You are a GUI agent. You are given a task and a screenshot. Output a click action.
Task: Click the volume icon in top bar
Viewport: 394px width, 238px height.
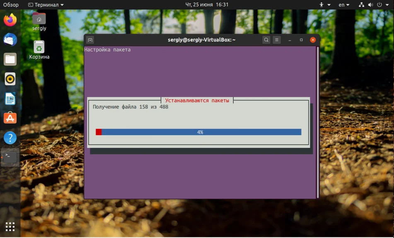click(x=370, y=5)
